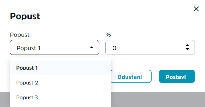Image resolution: width=205 pixels, height=107 pixels.
Task: Choose Popust 2 from the dropdown list
Action: [x=61, y=83]
